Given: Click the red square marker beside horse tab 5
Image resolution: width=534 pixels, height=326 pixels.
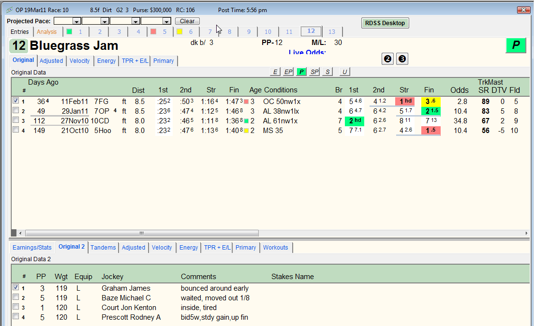Looking at the screenshot, I should tap(153, 31).
